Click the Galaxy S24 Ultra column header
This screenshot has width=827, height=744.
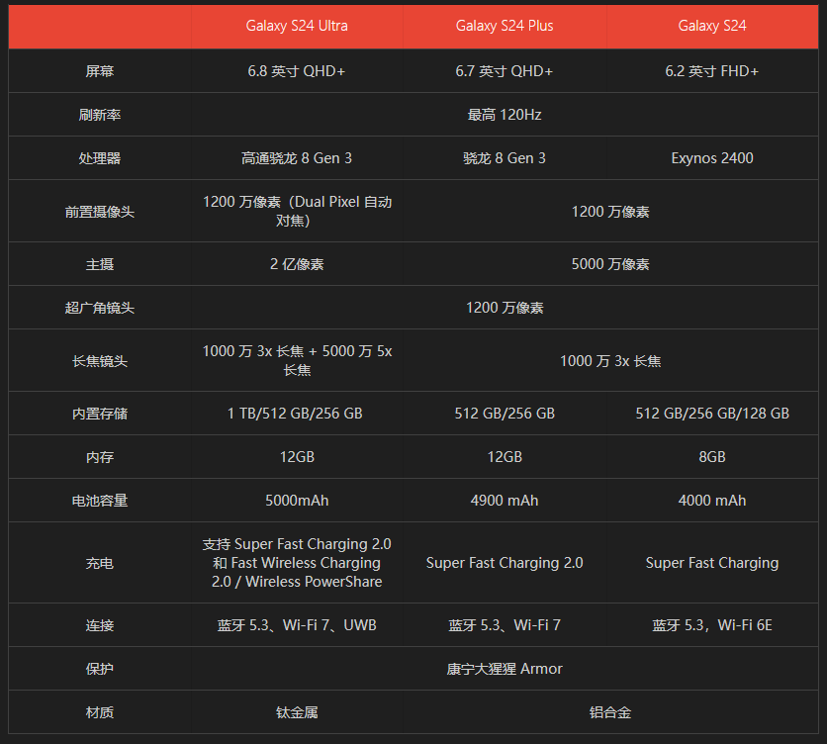point(297,26)
